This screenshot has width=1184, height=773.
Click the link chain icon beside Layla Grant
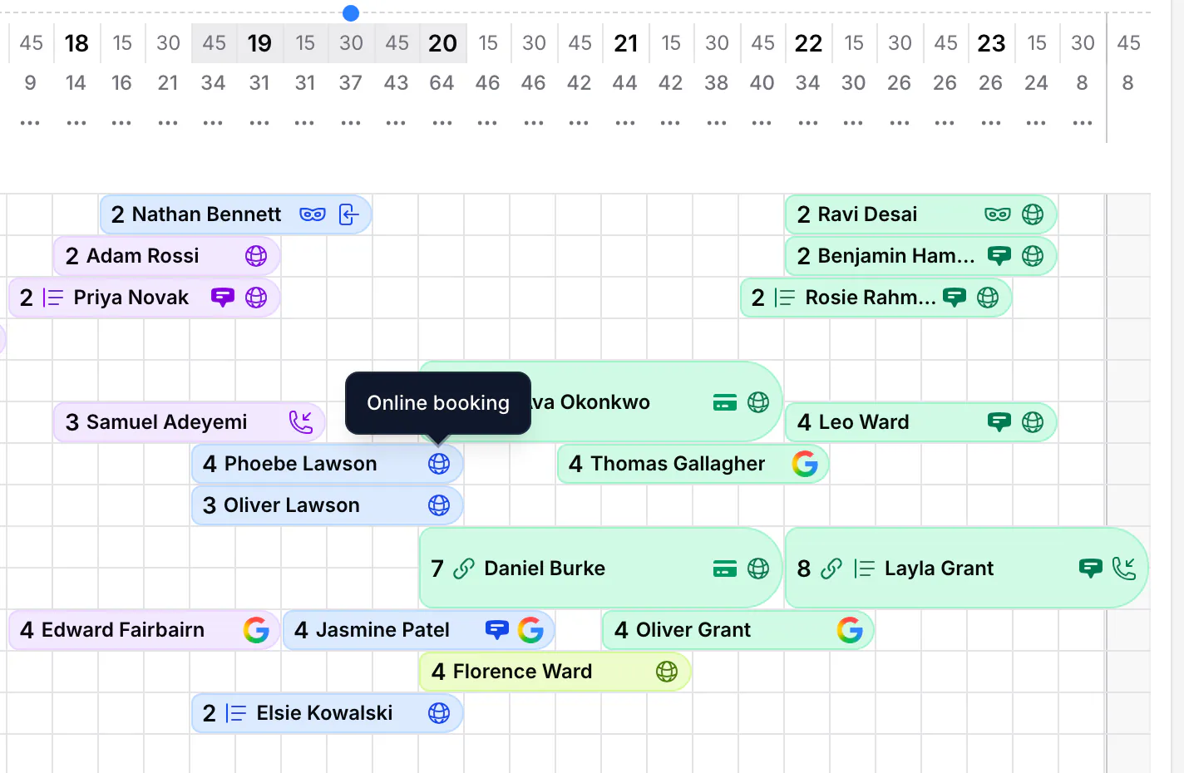831,569
